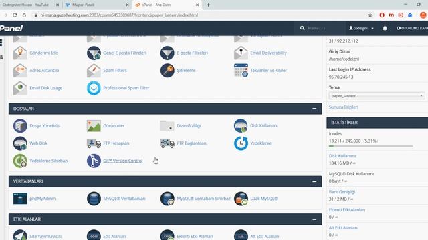Open the MySQL Veritabanı Sihirbazı icon
Image resolution: width=428 pixels, height=240 pixels.
pos(167,199)
